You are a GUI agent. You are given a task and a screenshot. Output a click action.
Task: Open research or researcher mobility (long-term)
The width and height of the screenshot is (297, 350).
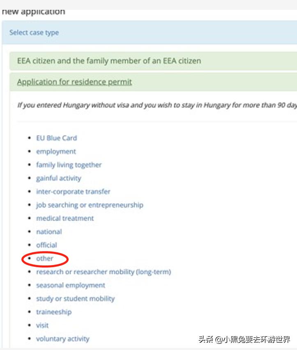pos(103,272)
